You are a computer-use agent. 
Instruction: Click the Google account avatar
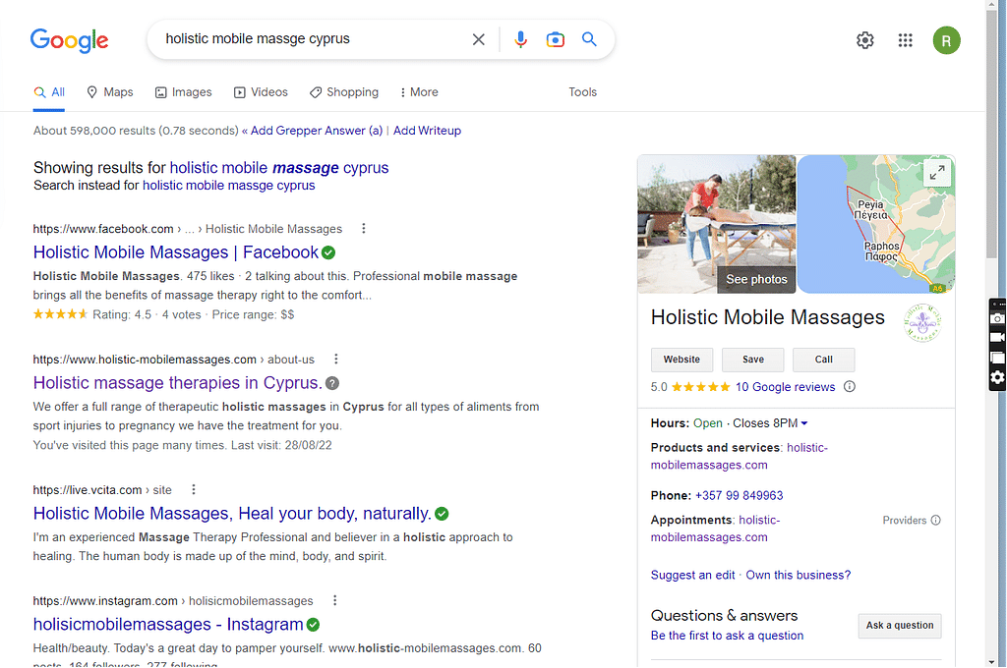click(946, 40)
